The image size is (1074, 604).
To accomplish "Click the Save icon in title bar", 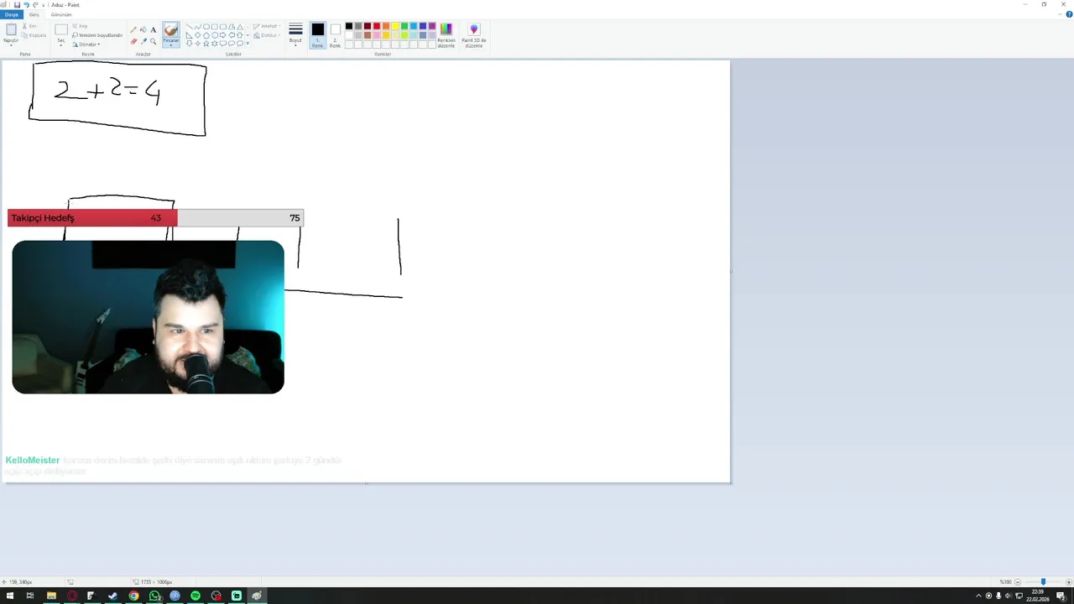I will click(x=17, y=5).
